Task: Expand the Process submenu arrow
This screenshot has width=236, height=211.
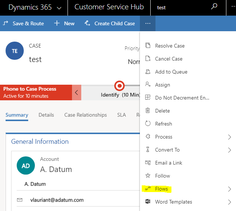Action: coord(229,137)
